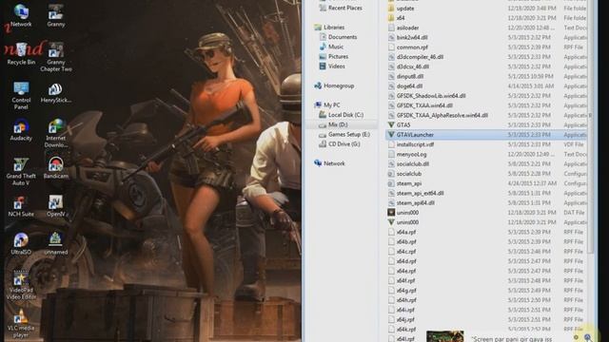Select the socialclub configuration file

coord(404,174)
